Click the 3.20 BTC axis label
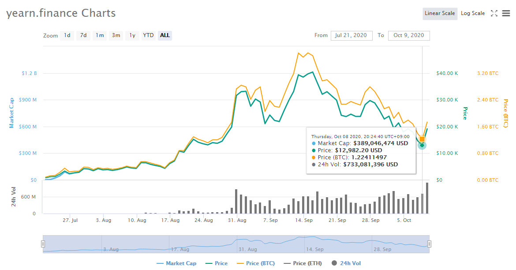 (488, 73)
